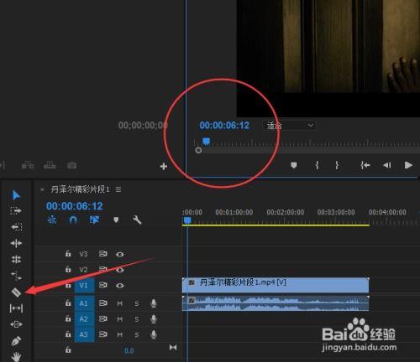Toggle lock on master track
This screenshot has height=362, width=420.
(x=68, y=349)
